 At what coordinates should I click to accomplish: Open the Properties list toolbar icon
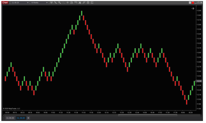click(x=92, y=3)
